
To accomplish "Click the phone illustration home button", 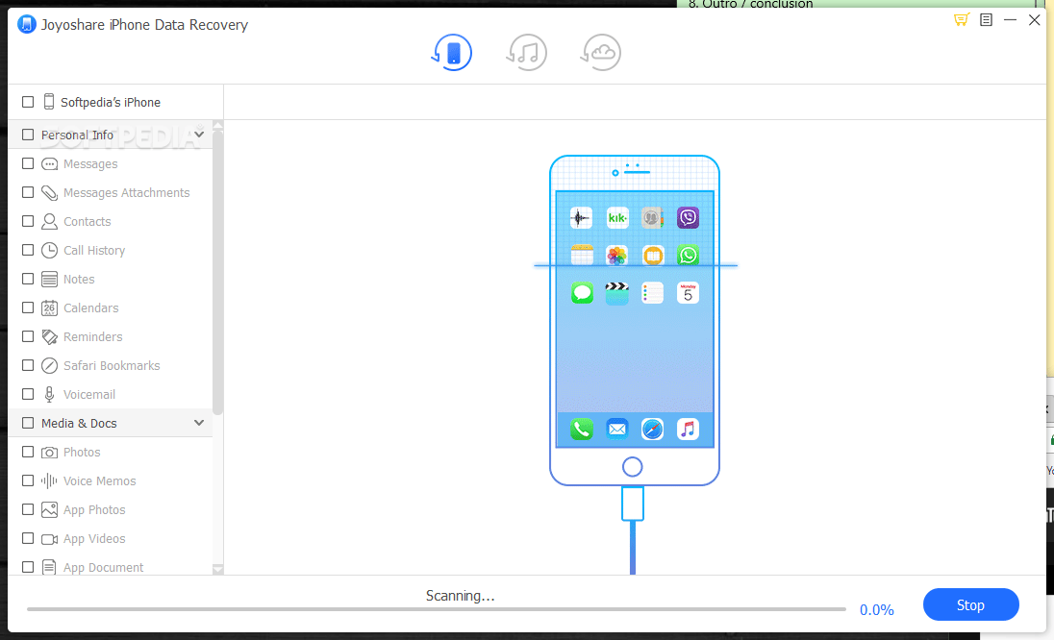I will pos(633,467).
